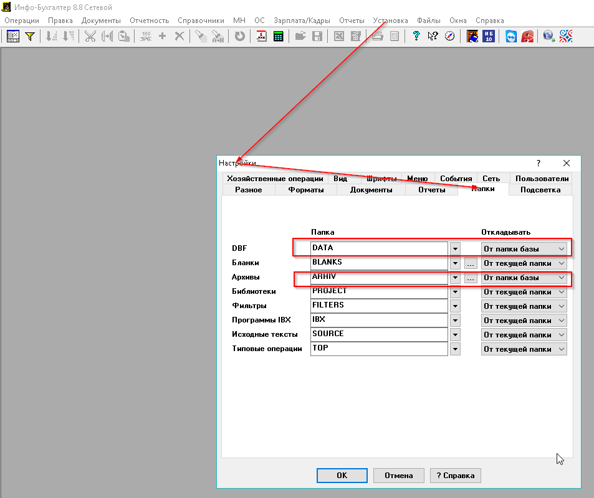Click the clipboard paste toolbar icon
The height and width of the screenshot is (498, 594).
pyautogui.click(x=124, y=36)
